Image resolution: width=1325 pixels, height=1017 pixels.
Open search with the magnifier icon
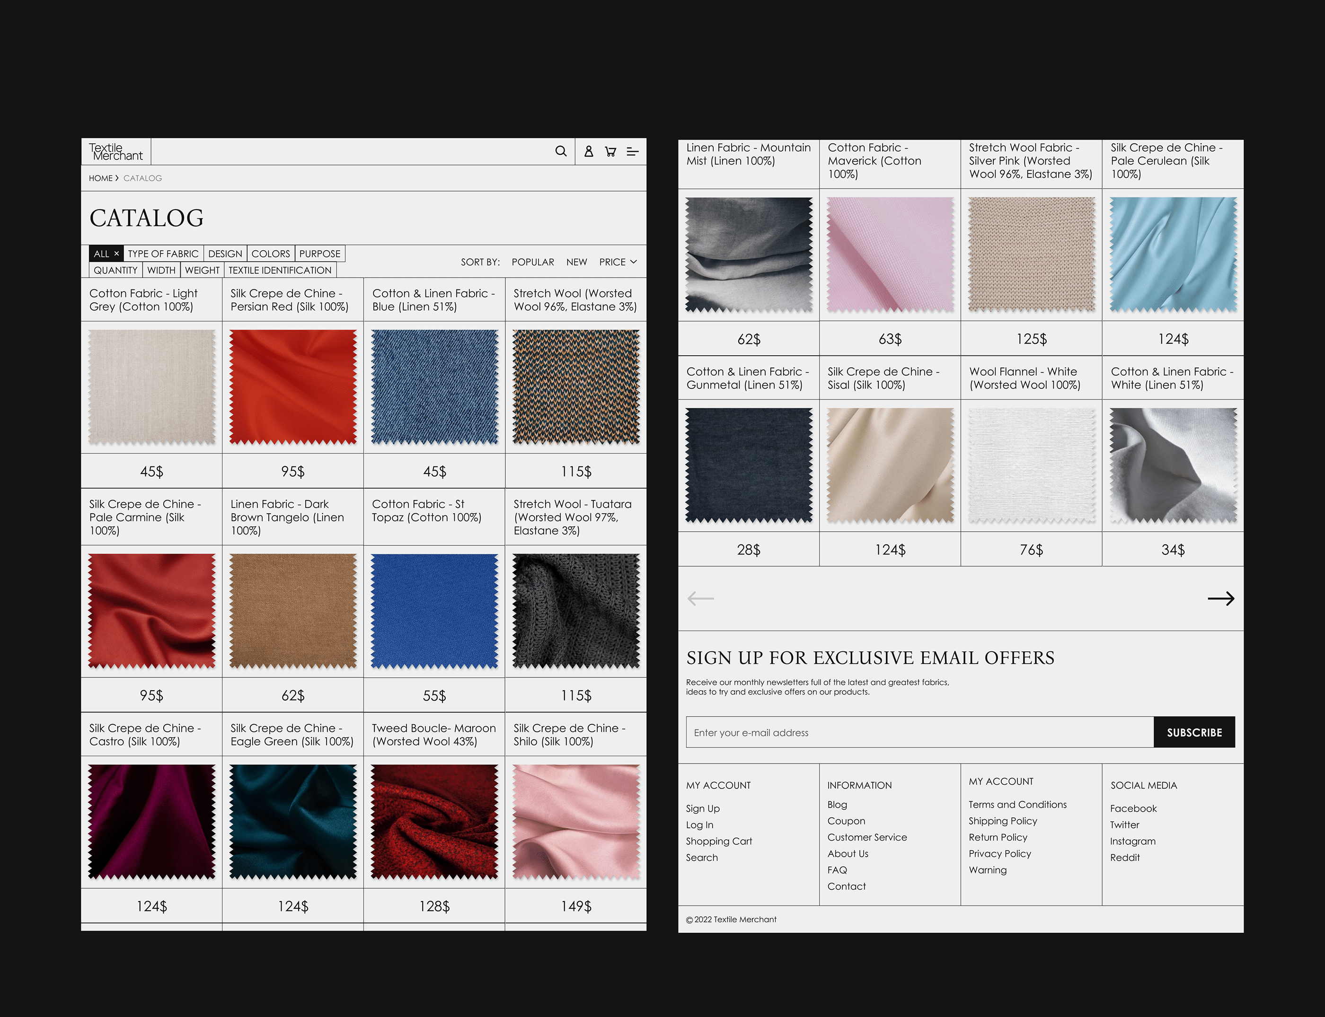pos(561,151)
